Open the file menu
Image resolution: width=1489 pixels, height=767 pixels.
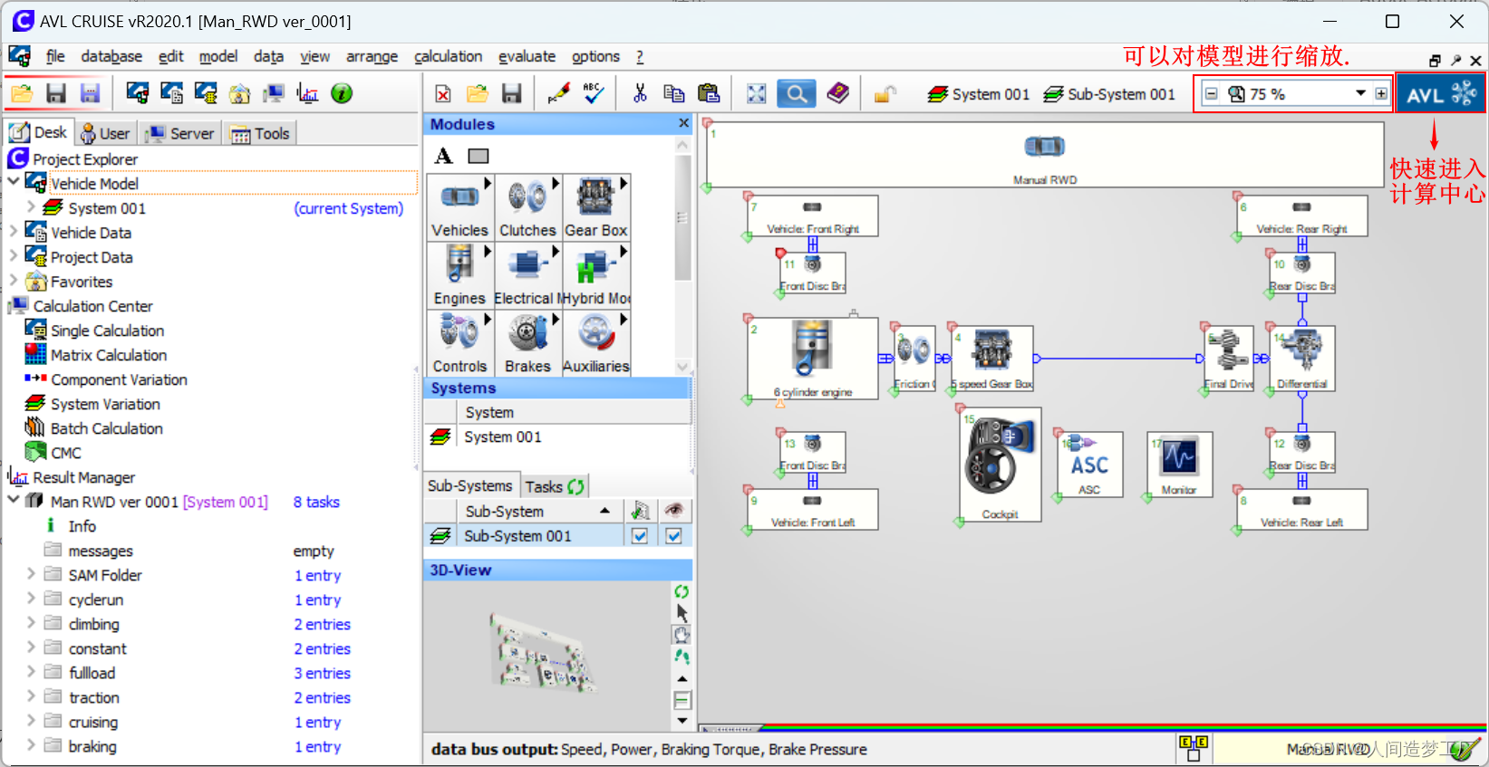point(55,56)
